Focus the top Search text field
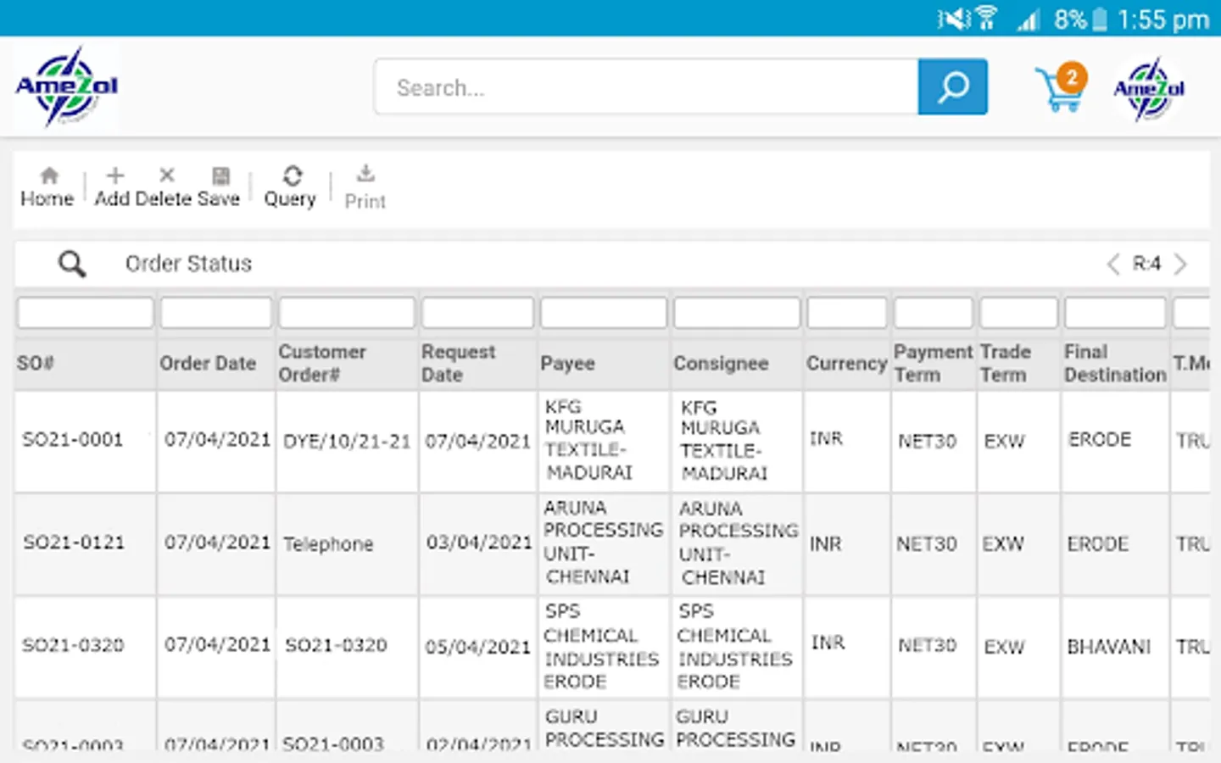Image resolution: width=1221 pixels, height=763 pixels. [646, 87]
